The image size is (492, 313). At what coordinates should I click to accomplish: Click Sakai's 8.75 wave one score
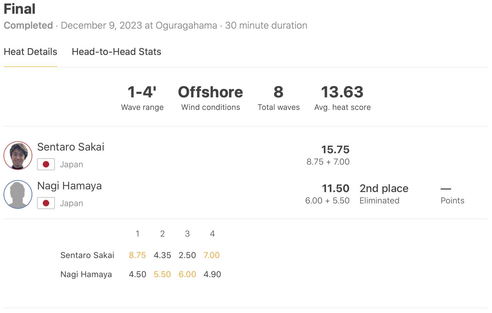tap(137, 255)
